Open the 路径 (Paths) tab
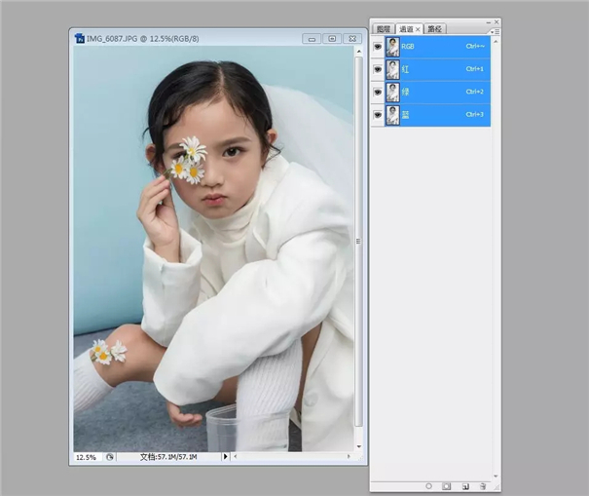The image size is (589, 496). pos(434,29)
